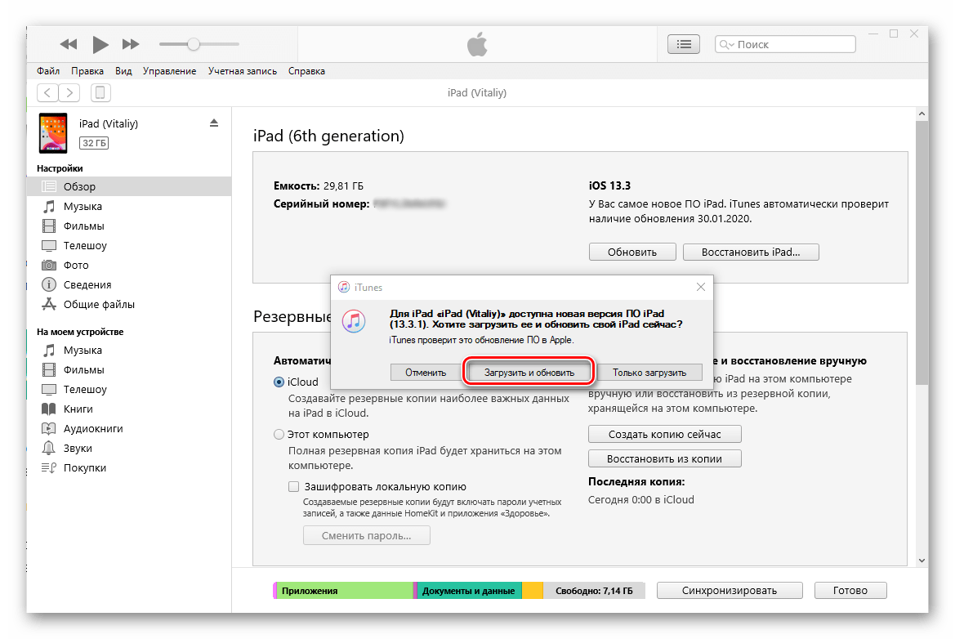Click the Обновить button
This screenshot has height=639, width=955.
[x=632, y=252]
